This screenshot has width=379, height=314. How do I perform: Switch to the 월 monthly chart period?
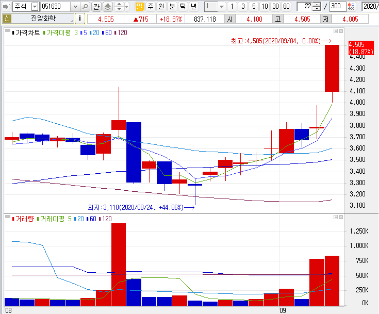161,7
